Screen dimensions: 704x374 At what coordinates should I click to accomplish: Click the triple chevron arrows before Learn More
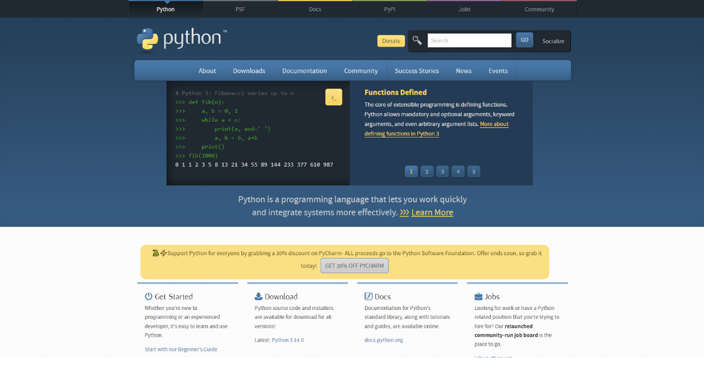[x=404, y=212]
